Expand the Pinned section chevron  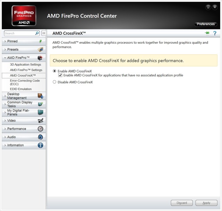click(5, 41)
